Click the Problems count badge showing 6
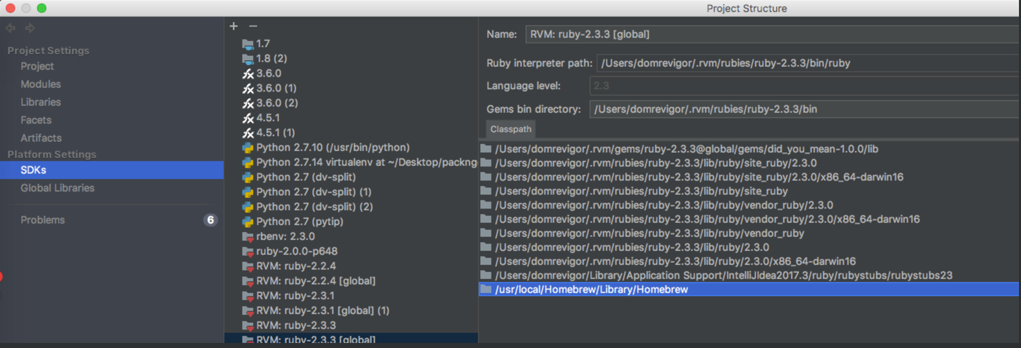 [x=210, y=220]
